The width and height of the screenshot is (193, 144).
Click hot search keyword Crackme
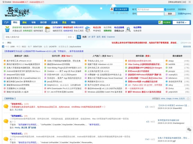(x=111, y=37)
